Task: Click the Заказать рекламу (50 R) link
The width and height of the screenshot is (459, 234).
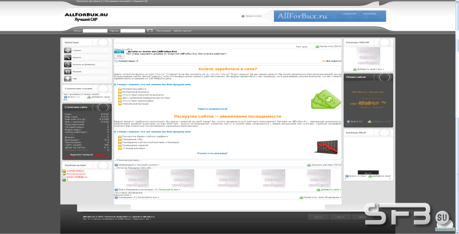Action: click(x=326, y=165)
